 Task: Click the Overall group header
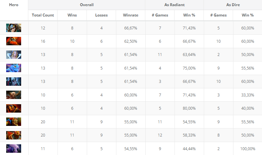coord(87,5)
